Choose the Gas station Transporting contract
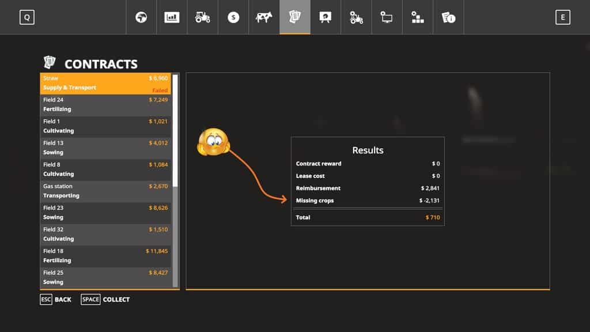 (x=105, y=191)
